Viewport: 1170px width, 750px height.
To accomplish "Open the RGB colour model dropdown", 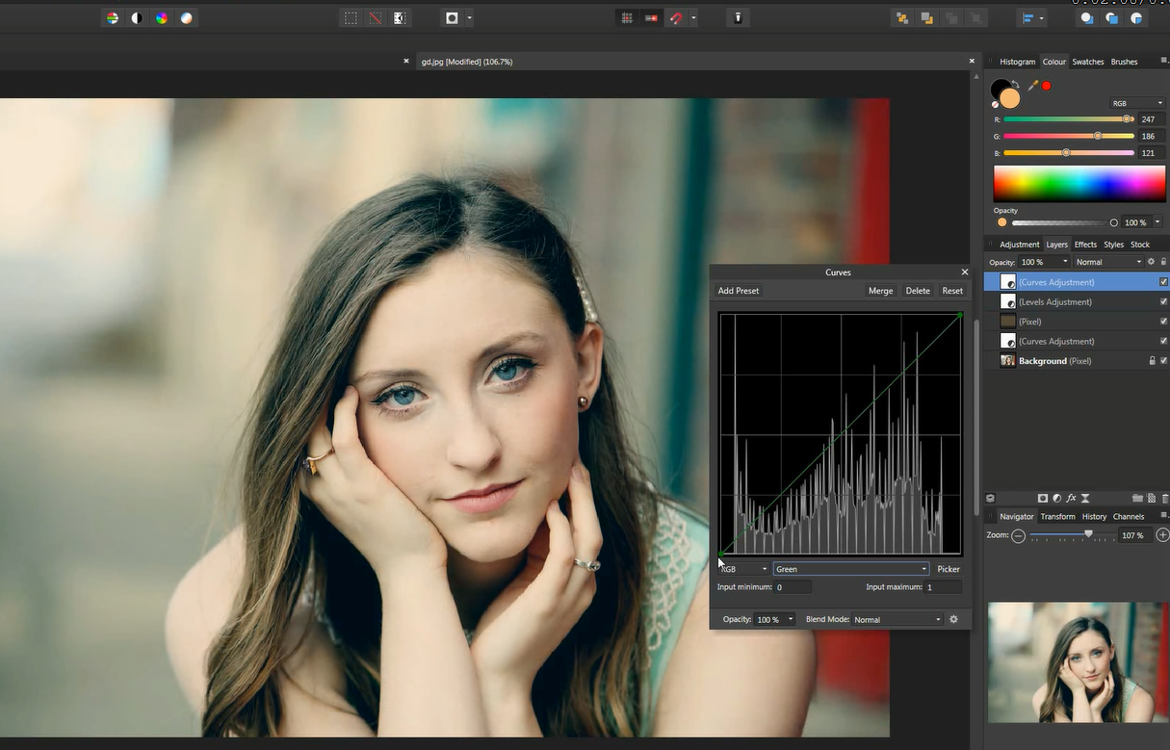I will 1137,103.
